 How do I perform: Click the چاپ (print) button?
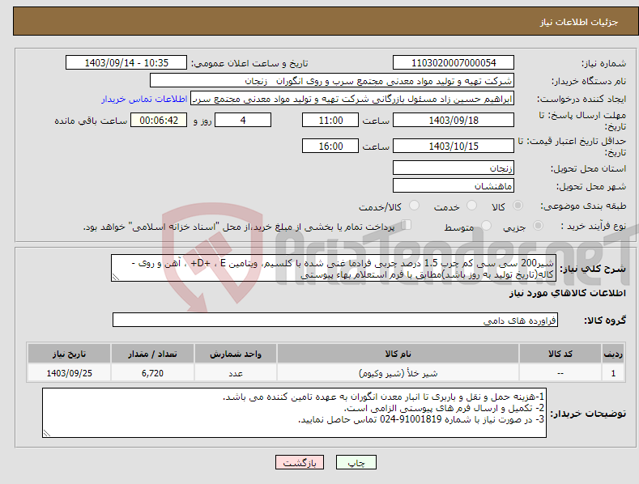pyautogui.click(x=356, y=462)
